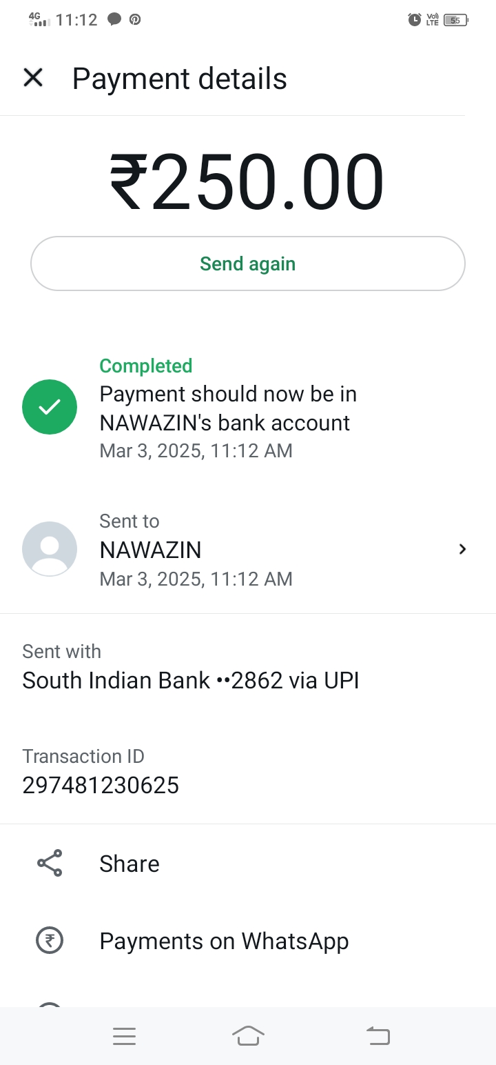Tap the alarm clock icon in status bar
The width and height of the screenshot is (496, 1065).
(414, 20)
